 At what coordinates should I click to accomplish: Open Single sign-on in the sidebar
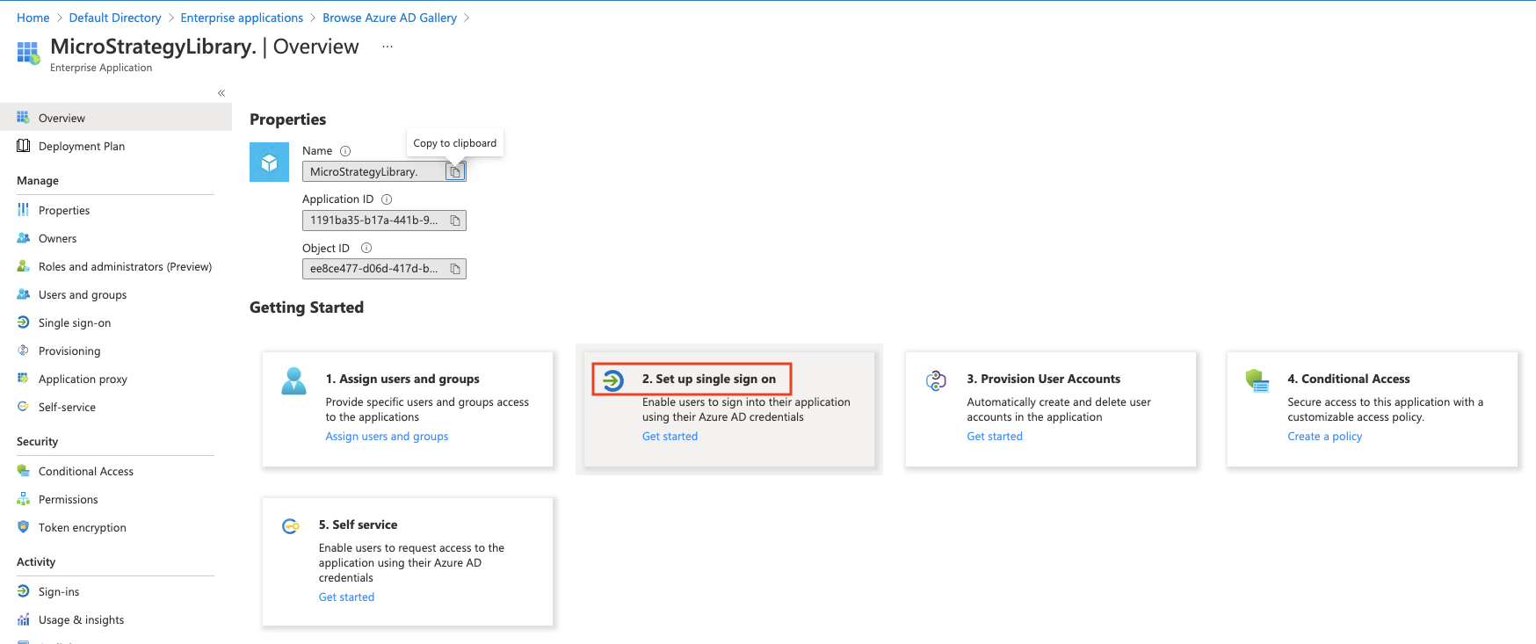[75, 323]
